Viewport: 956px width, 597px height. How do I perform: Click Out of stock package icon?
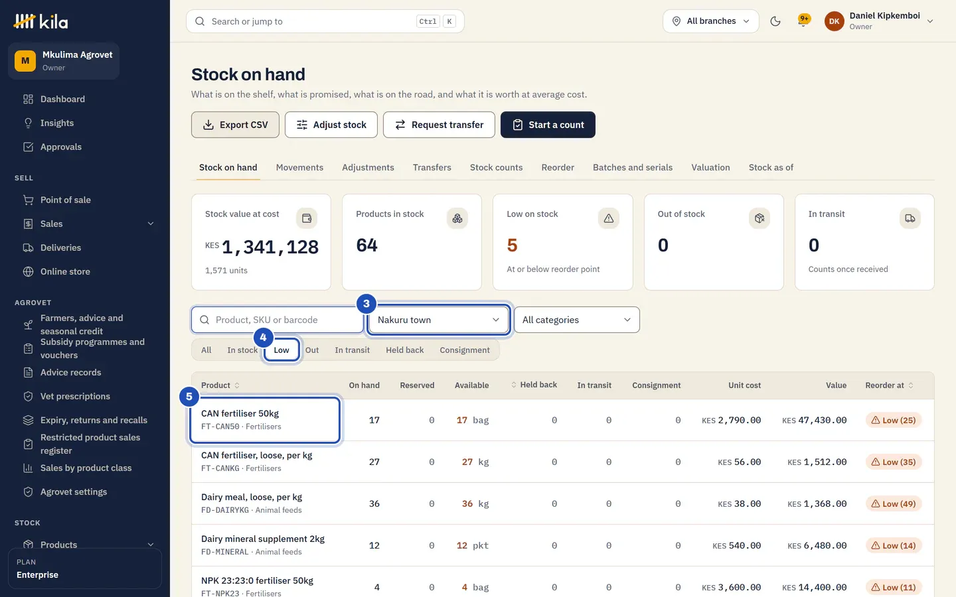pyautogui.click(x=759, y=218)
